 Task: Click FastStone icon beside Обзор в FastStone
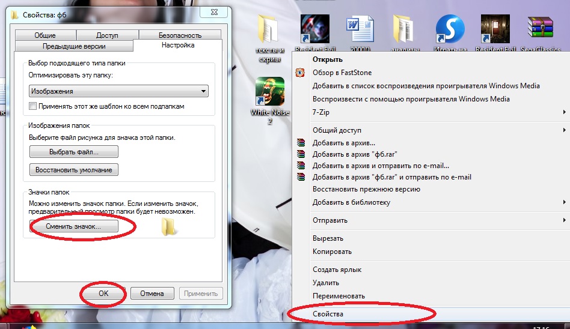[300, 73]
